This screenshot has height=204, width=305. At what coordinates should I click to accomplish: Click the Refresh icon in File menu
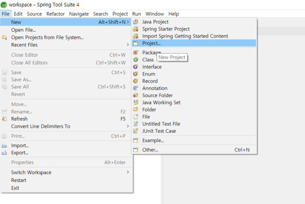pos(4,119)
